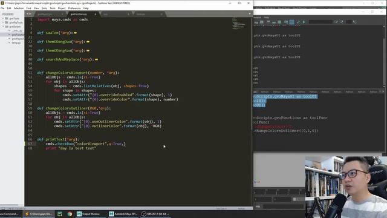Click the Show History icon left of highlighted icon
The image size is (387, 218).
coord(286,22)
